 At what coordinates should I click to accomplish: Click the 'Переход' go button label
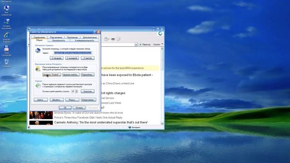click(146, 44)
